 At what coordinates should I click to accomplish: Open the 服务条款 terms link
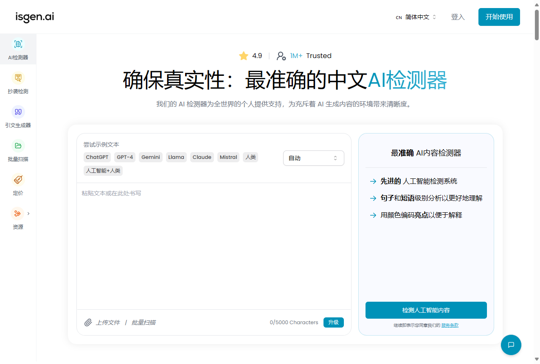450,325
